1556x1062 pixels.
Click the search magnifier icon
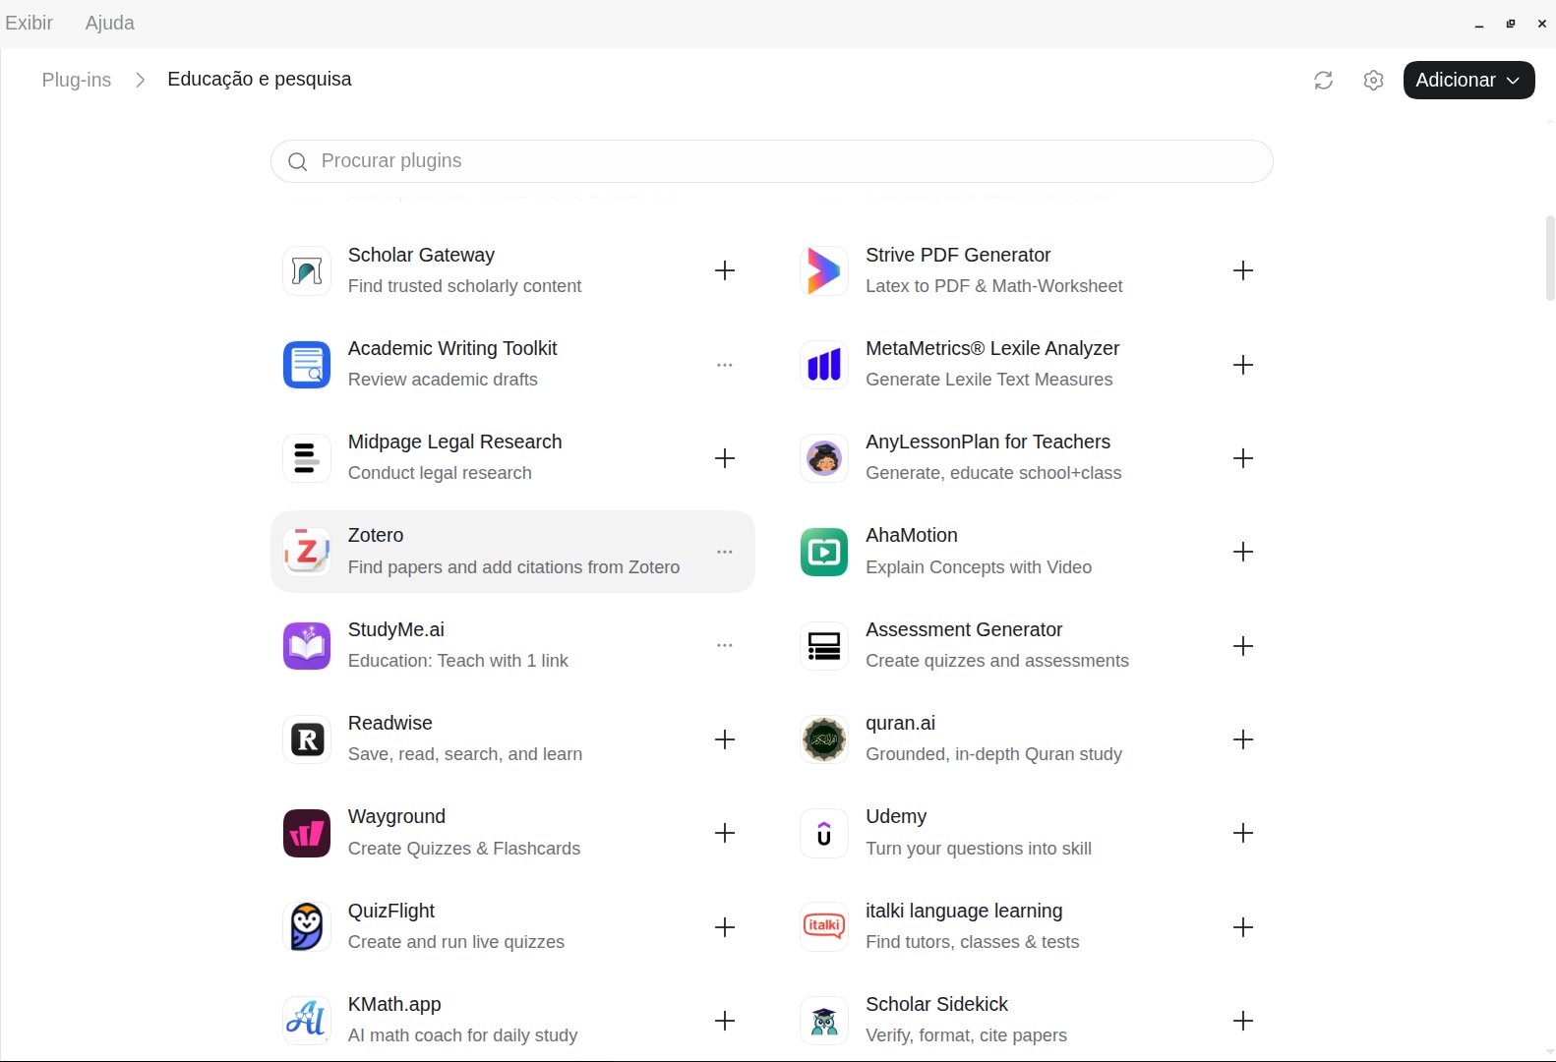[x=297, y=161]
